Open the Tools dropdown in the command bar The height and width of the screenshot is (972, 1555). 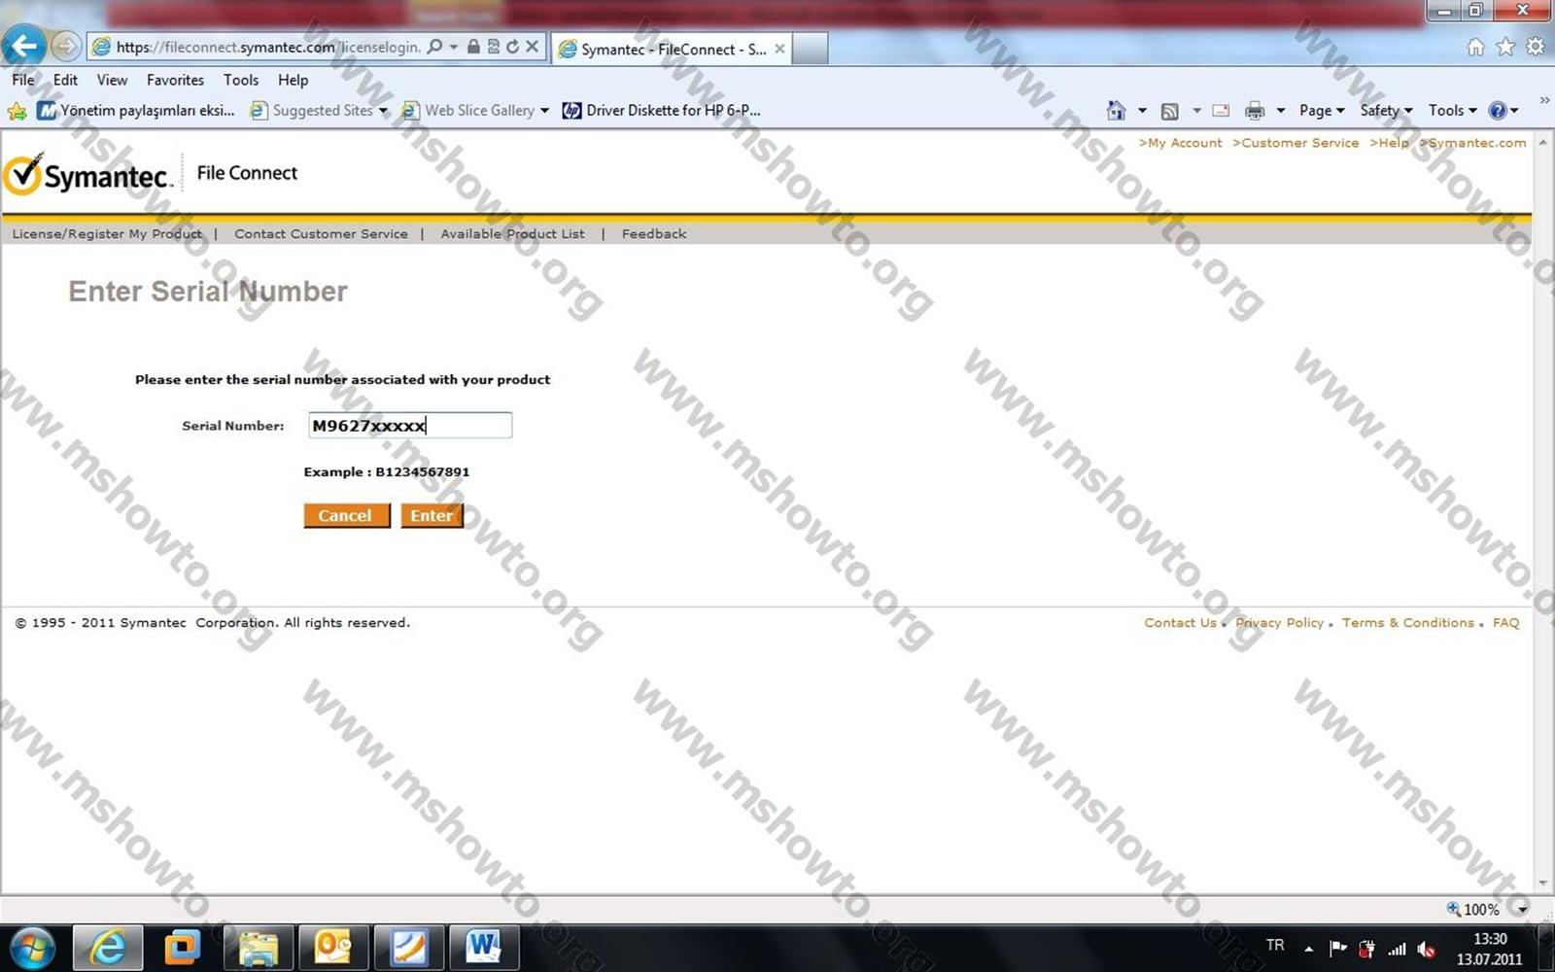tap(1452, 111)
